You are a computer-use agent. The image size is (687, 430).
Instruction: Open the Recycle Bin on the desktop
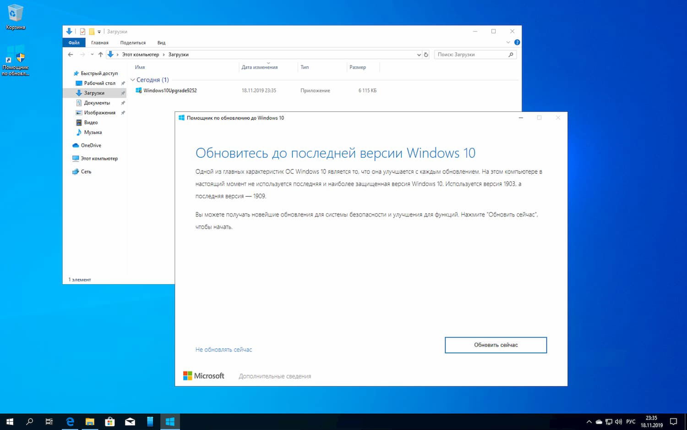pos(15,14)
